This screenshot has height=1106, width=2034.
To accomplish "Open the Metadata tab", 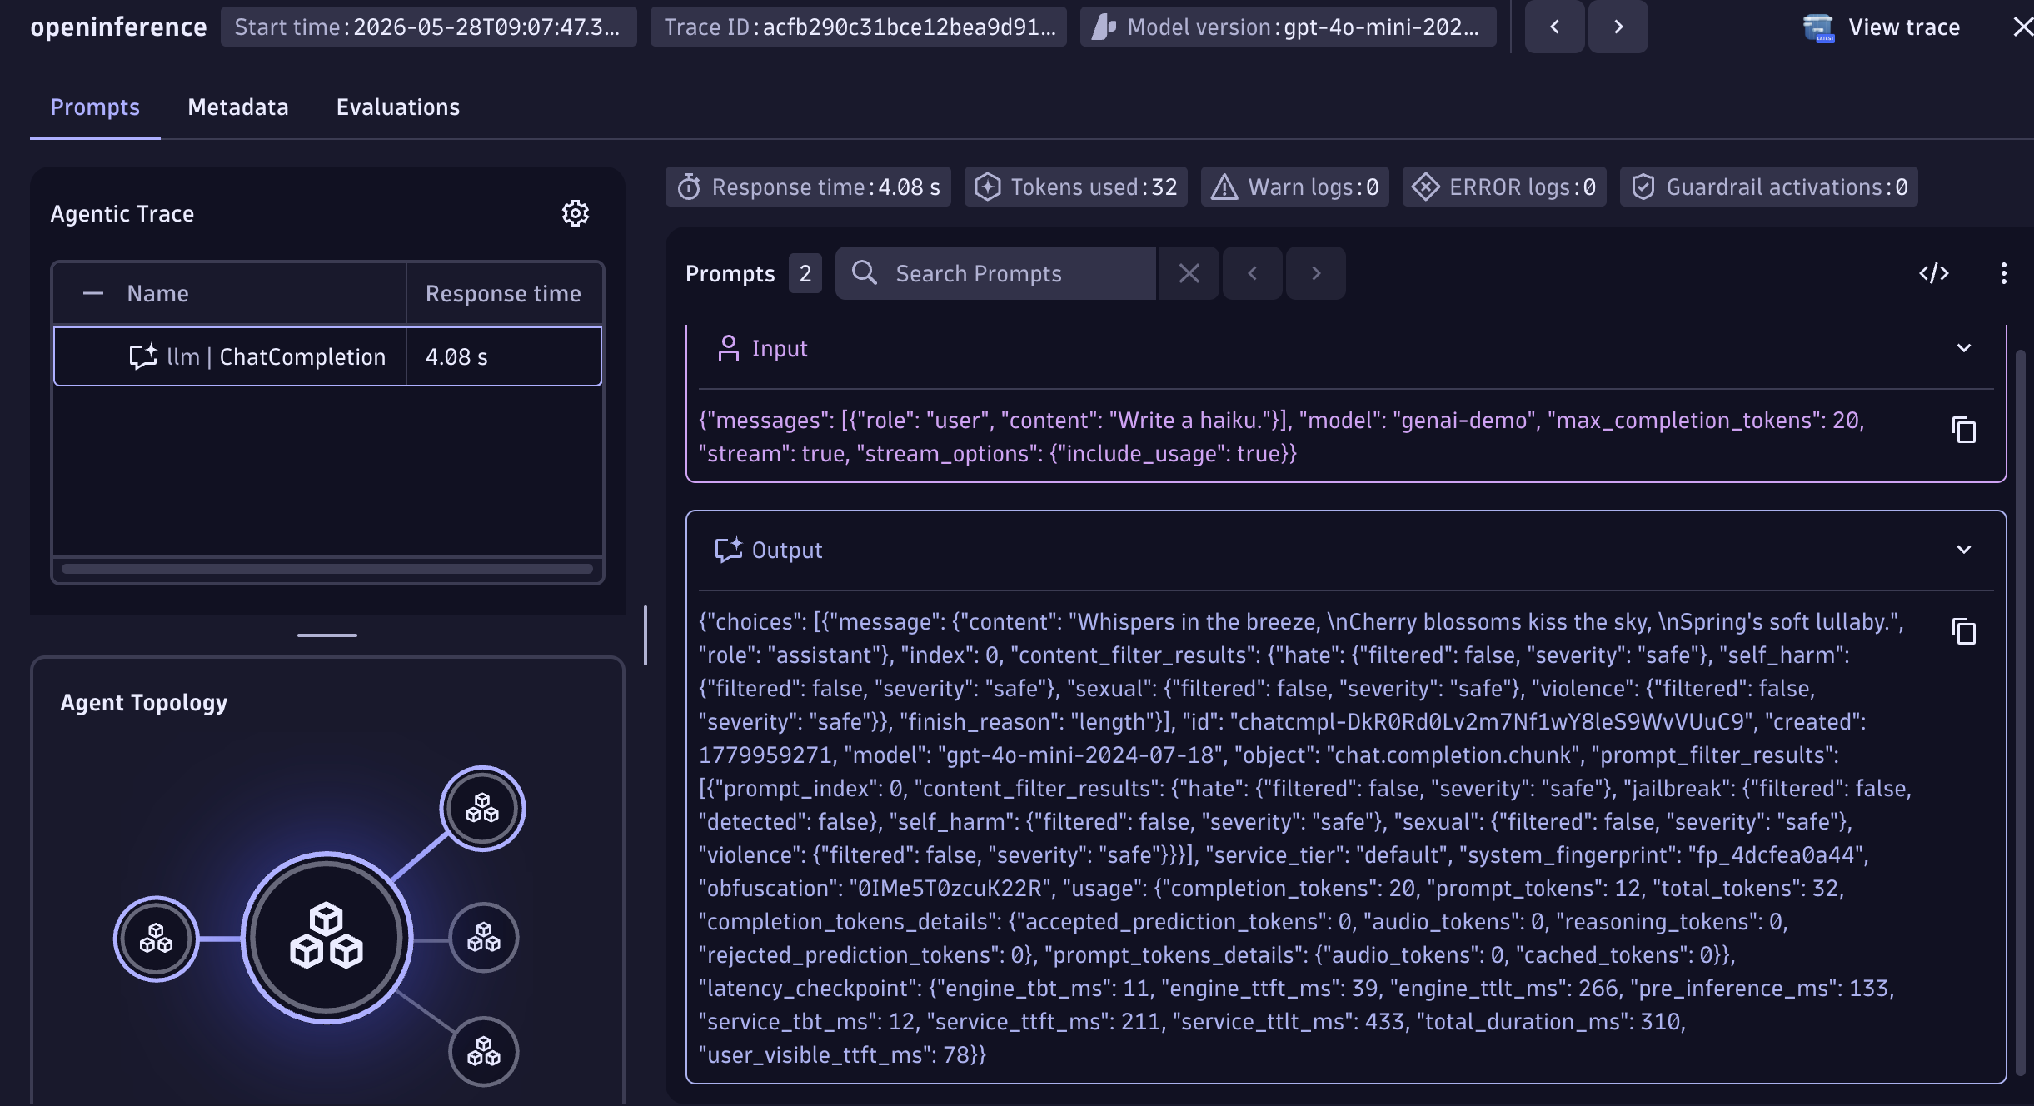I will (238, 107).
